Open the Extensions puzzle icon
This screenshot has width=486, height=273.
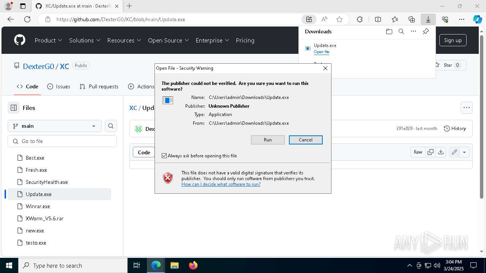coord(360,19)
